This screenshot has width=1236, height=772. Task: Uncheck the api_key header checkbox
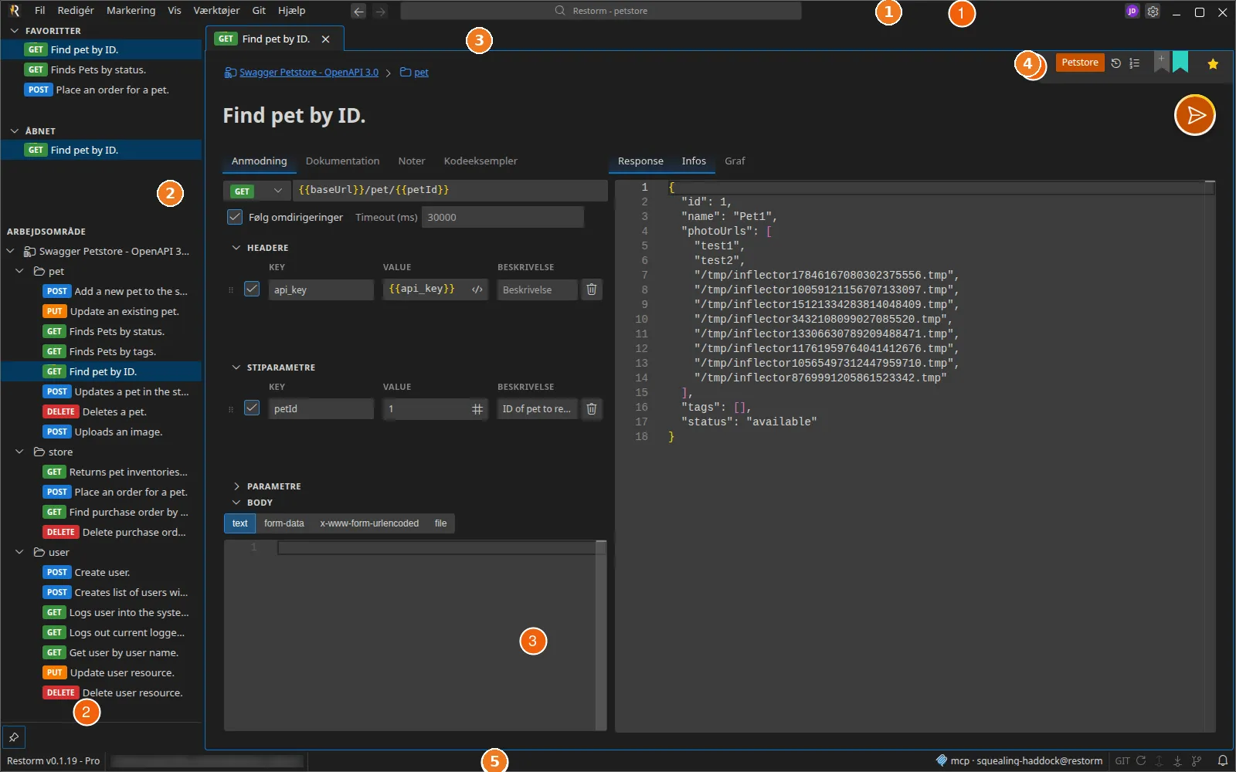tap(252, 289)
